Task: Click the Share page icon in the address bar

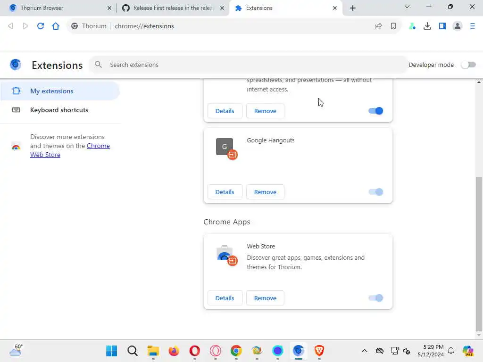Action: (378, 26)
